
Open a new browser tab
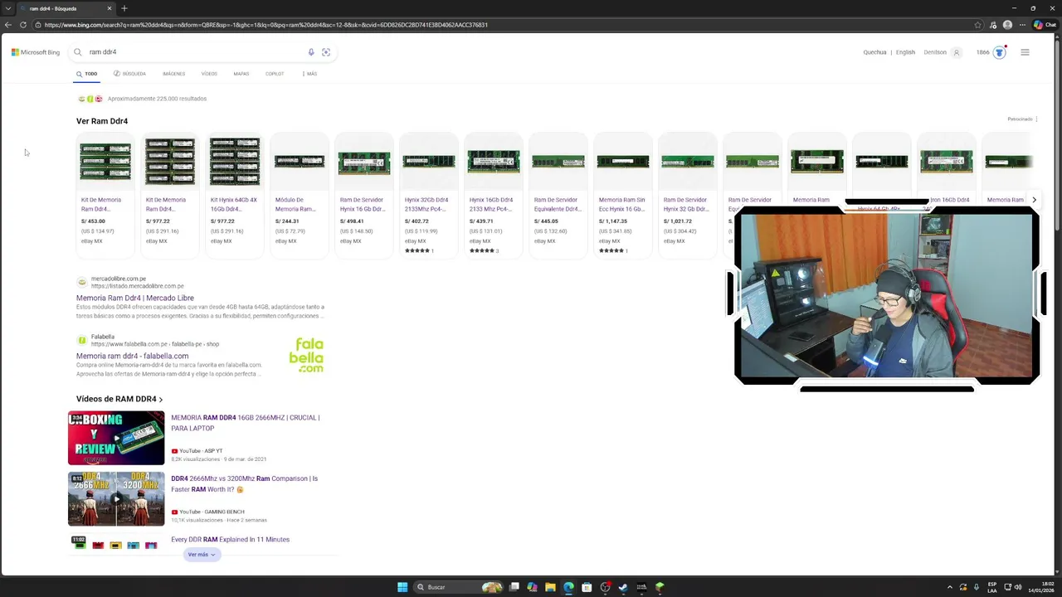point(124,8)
